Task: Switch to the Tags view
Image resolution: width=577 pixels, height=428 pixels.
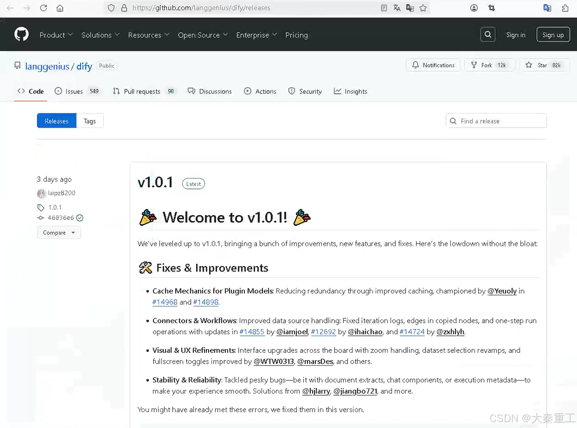Action: [90, 121]
